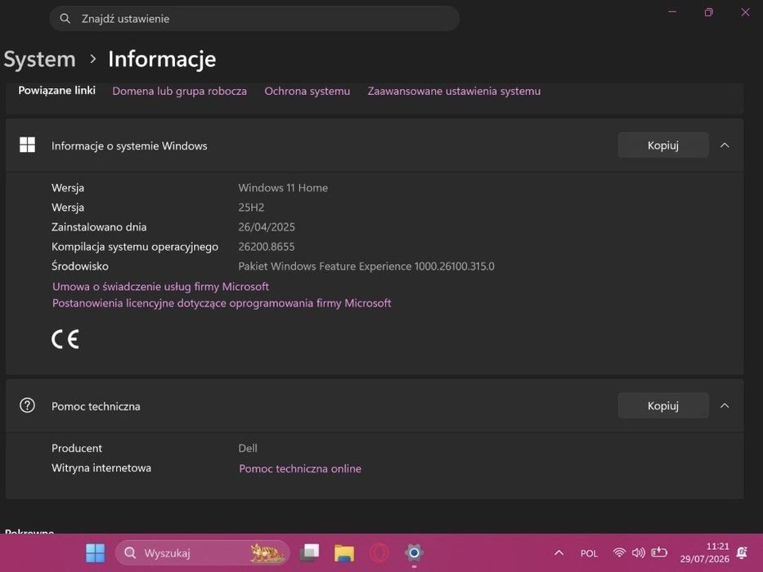763x572 pixels.
Task: Click the Producent label
Action: 77,448
